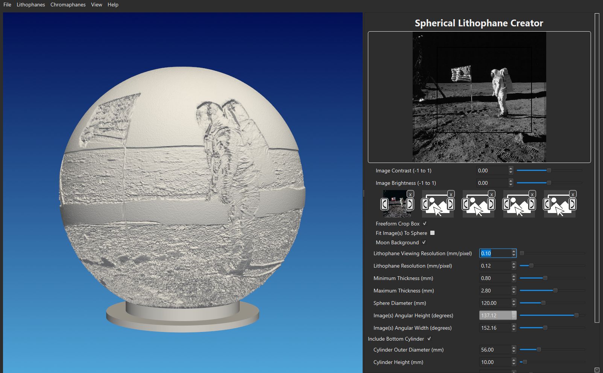The image size is (603, 373).
Task: Click the x on the second image slot
Action: click(x=451, y=194)
